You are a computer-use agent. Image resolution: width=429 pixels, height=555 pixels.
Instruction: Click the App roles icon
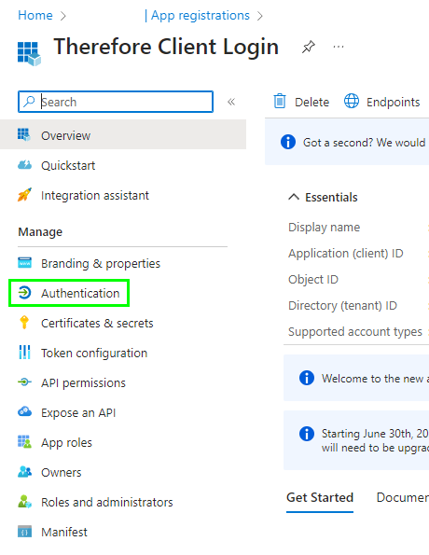point(24,442)
